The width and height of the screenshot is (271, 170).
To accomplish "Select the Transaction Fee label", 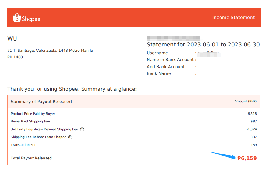I will click(24, 145).
